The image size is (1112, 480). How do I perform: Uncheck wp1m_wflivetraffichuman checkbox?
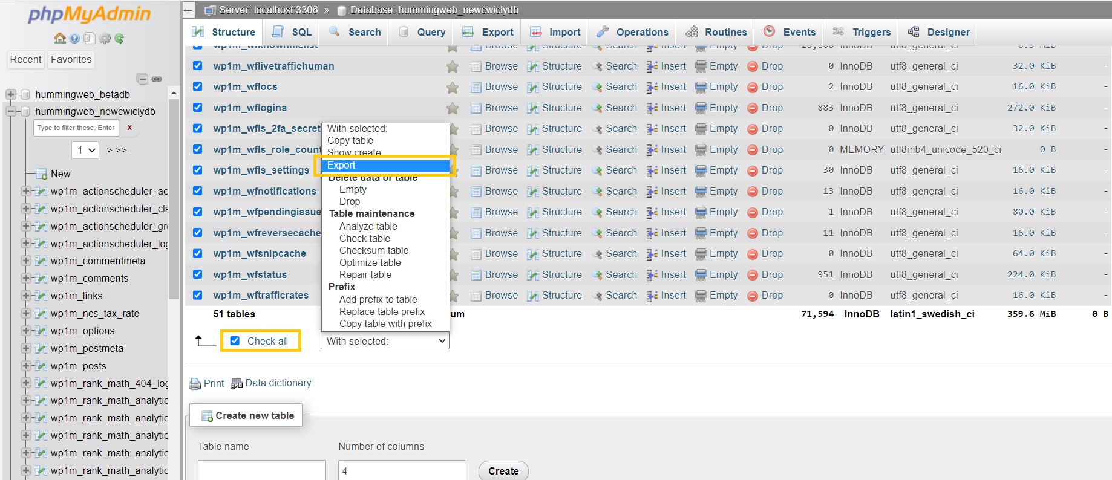click(x=197, y=65)
